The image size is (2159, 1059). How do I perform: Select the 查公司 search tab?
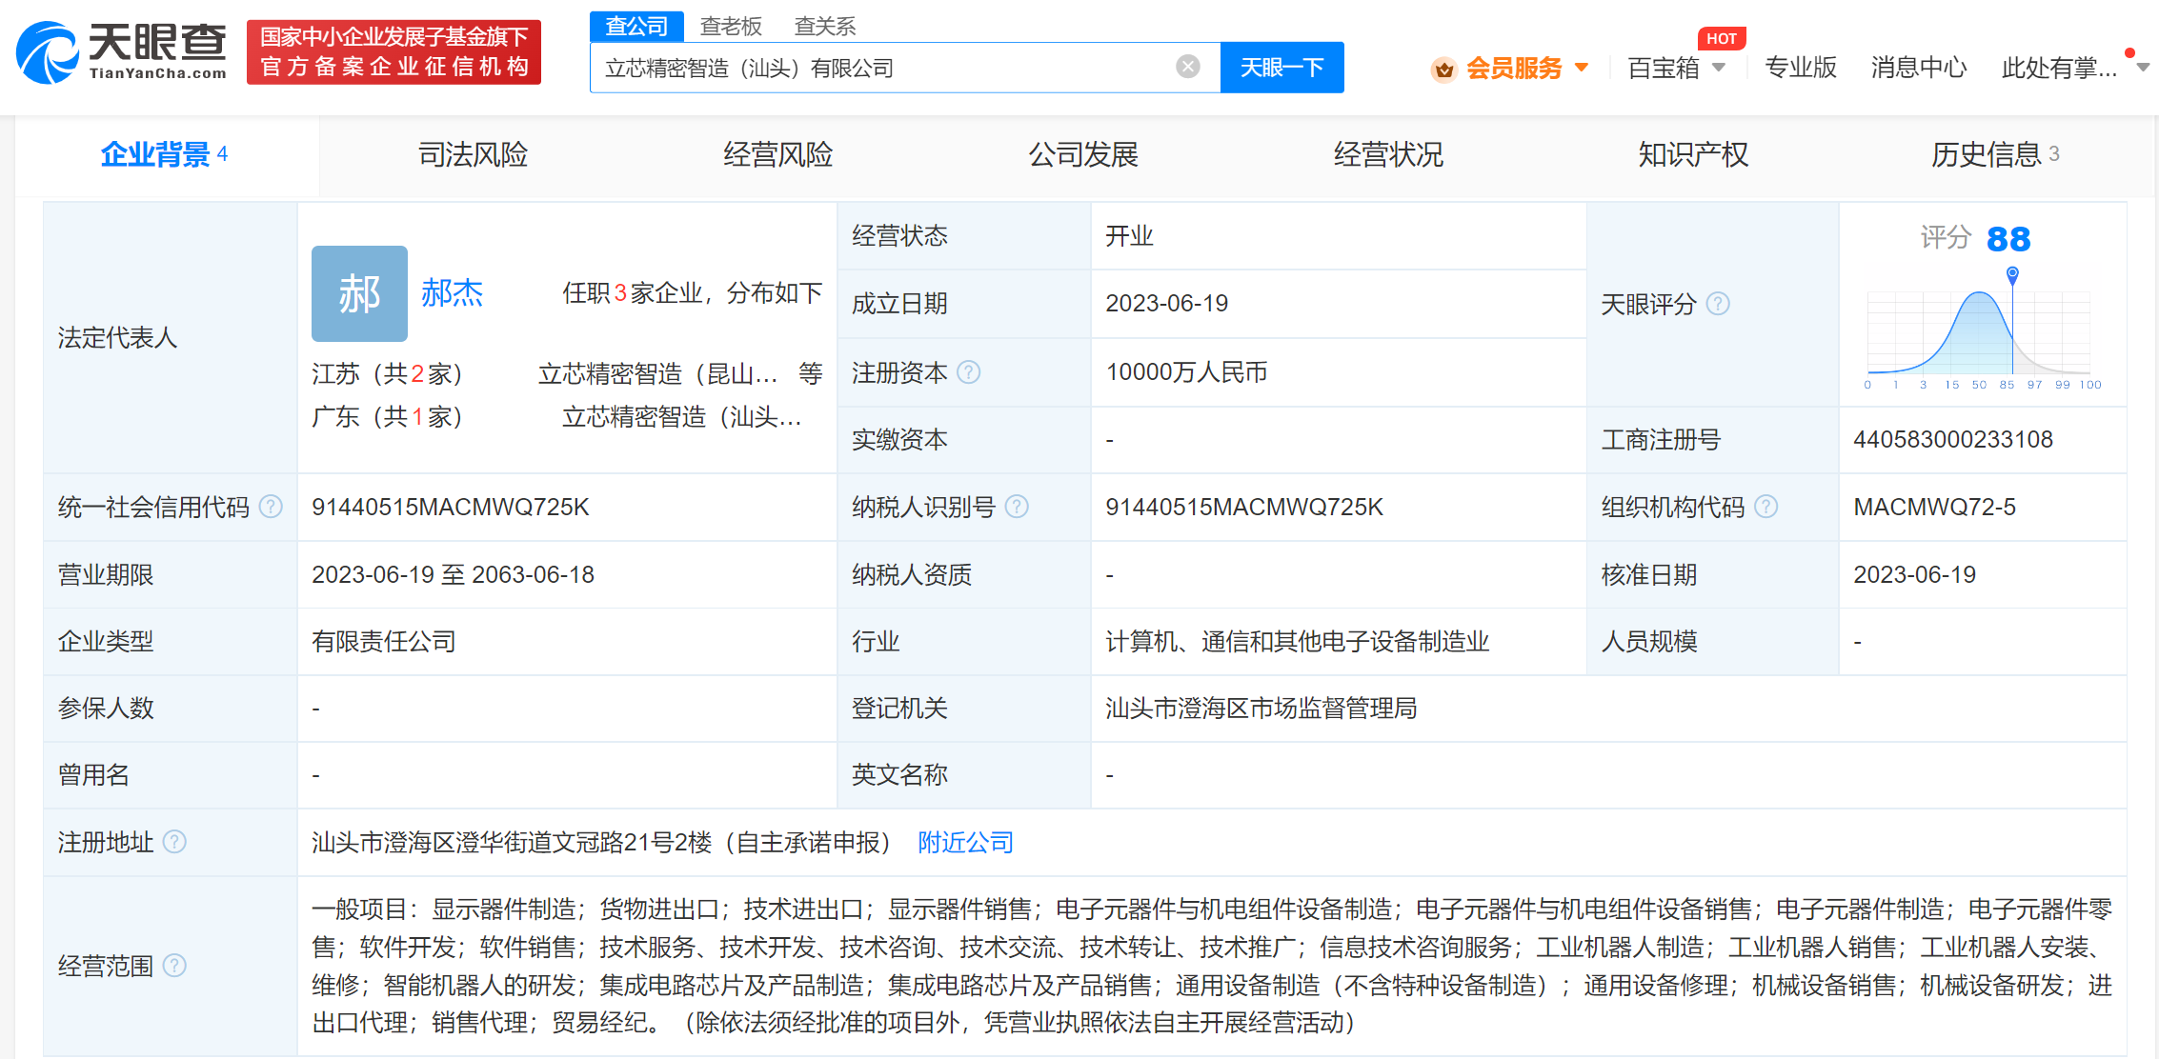click(x=636, y=26)
